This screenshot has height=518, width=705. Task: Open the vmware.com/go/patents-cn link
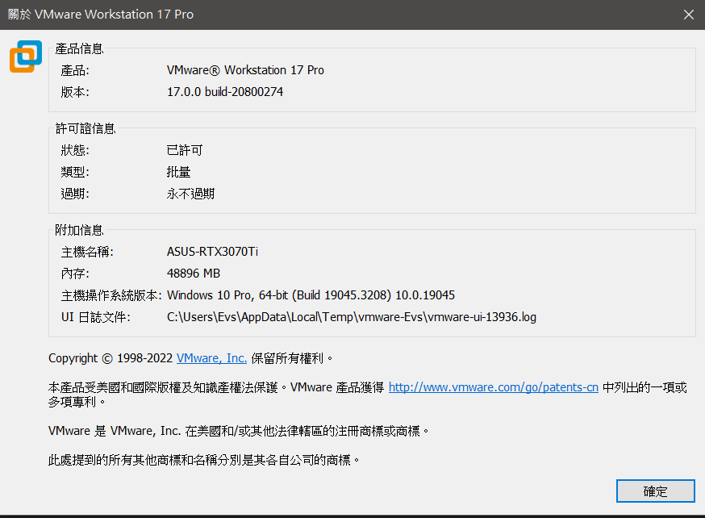(493, 387)
